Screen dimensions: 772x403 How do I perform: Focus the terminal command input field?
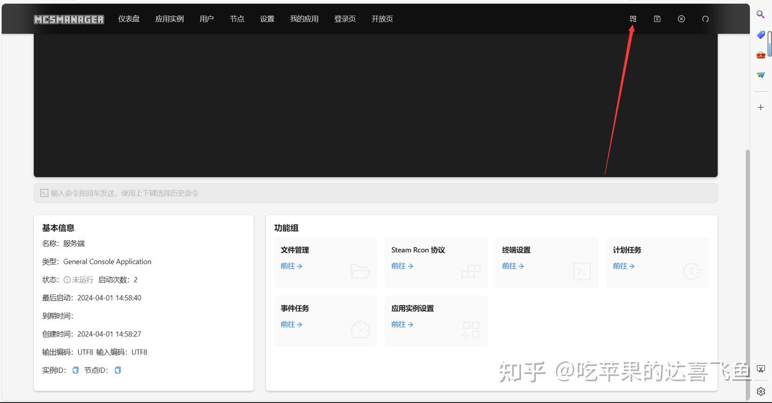coord(375,193)
